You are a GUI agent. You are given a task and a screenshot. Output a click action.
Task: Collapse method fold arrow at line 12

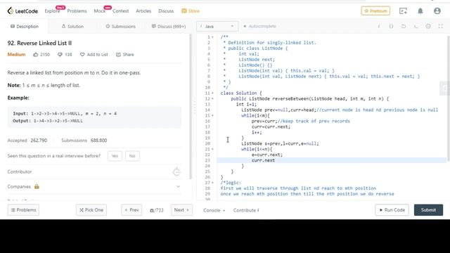tap(212, 98)
